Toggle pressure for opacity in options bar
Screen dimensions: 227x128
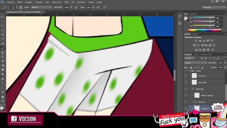[76, 7]
